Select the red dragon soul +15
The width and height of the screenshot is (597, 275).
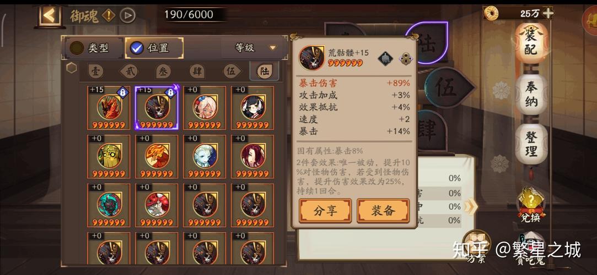(x=109, y=108)
